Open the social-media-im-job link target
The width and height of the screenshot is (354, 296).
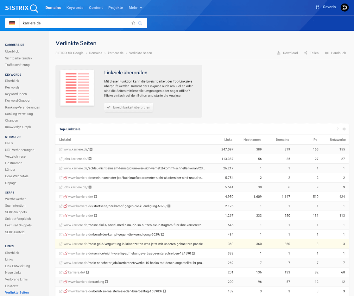[133, 225]
